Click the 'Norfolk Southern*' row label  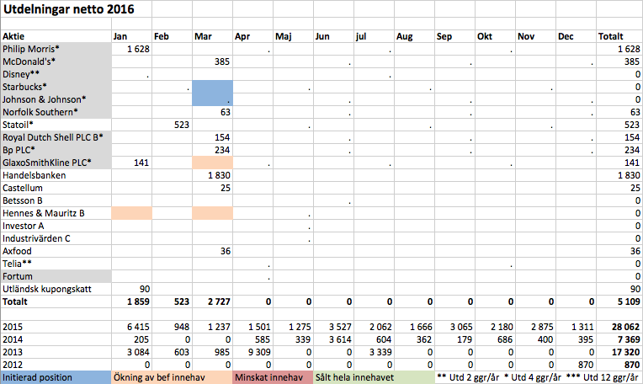coord(56,112)
